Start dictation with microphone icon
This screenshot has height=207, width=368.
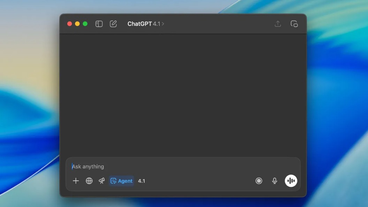pos(274,181)
